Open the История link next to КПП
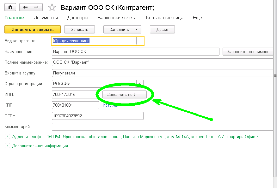Image resolution: width=277 pixels, height=188 pixels. point(110,105)
